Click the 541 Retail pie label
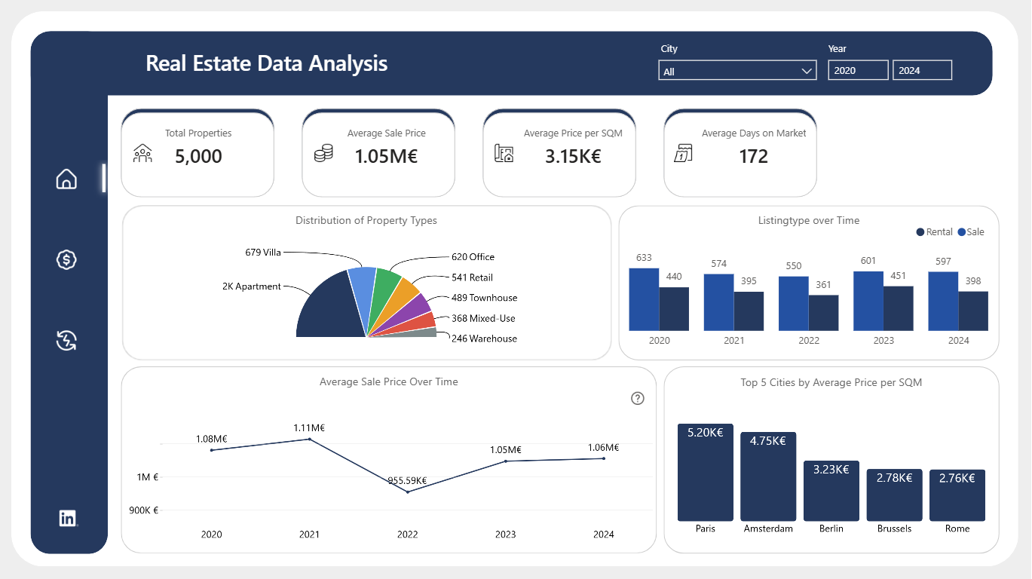 point(472,277)
